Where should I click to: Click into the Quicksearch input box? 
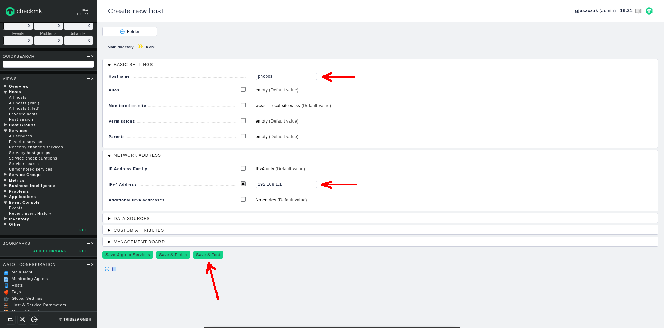click(x=48, y=64)
